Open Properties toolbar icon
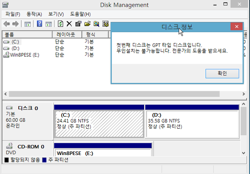 coord(78,24)
